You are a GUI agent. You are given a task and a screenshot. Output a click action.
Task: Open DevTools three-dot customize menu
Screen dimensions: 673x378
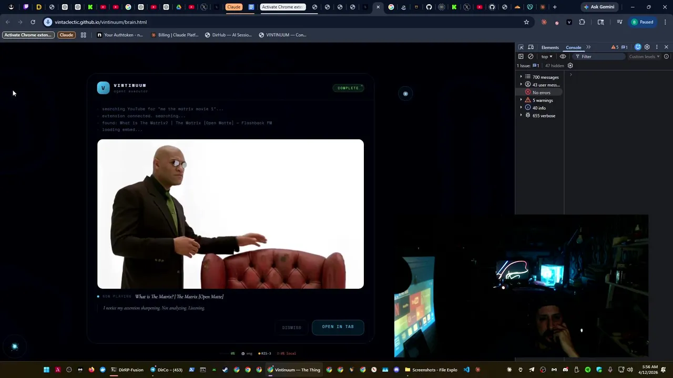[657, 47]
